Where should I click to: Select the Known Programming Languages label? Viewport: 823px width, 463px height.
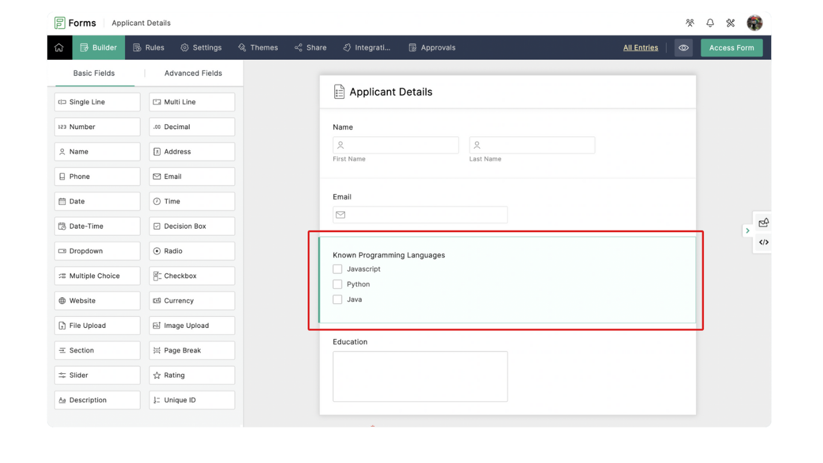tap(389, 255)
